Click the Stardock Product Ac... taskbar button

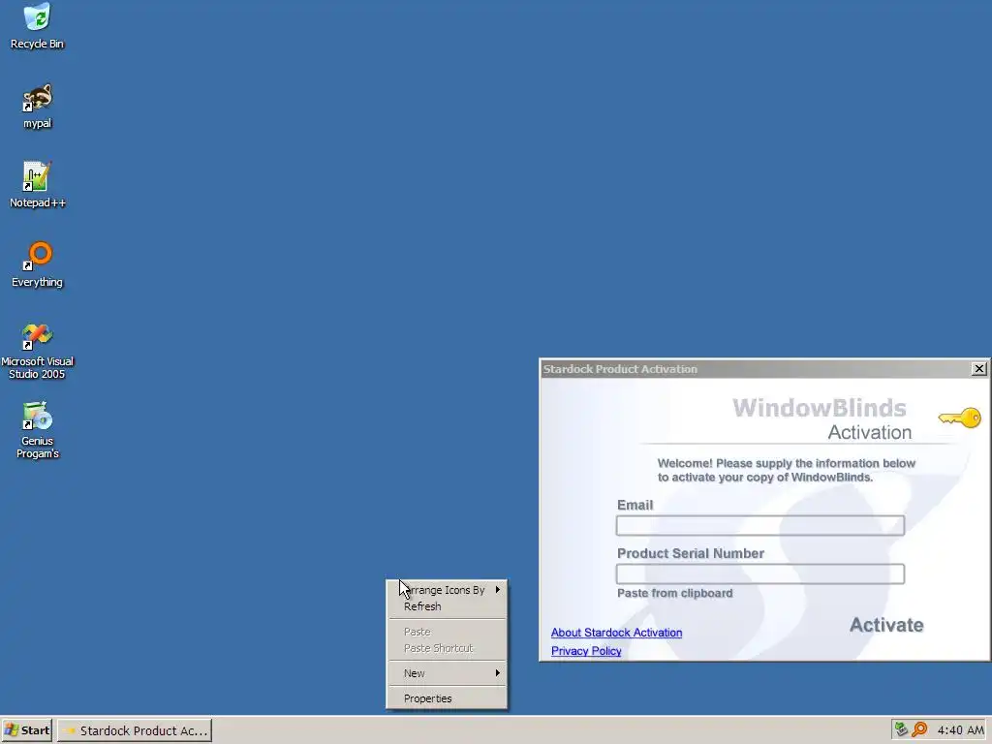[135, 730]
